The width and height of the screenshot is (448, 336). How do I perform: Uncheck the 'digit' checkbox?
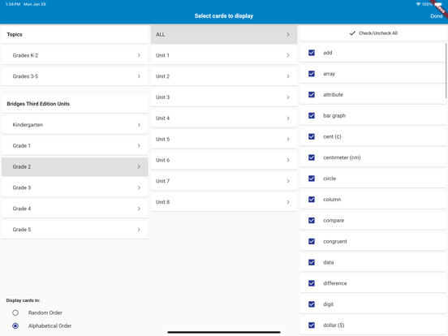pos(312,304)
